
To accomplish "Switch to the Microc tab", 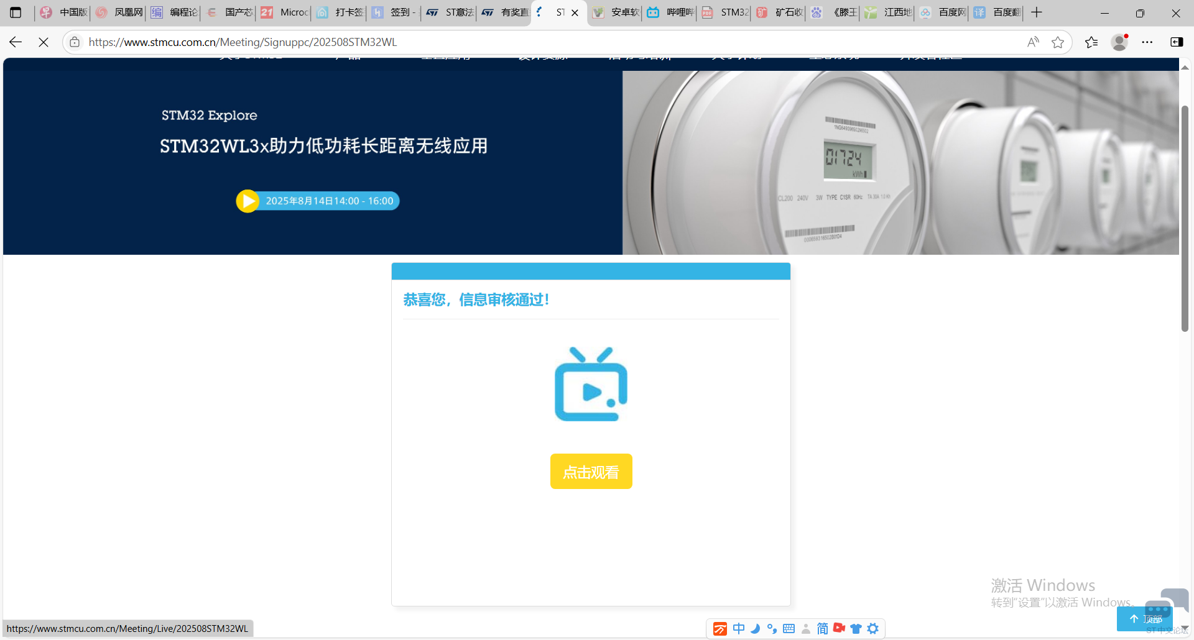I will point(284,12).
